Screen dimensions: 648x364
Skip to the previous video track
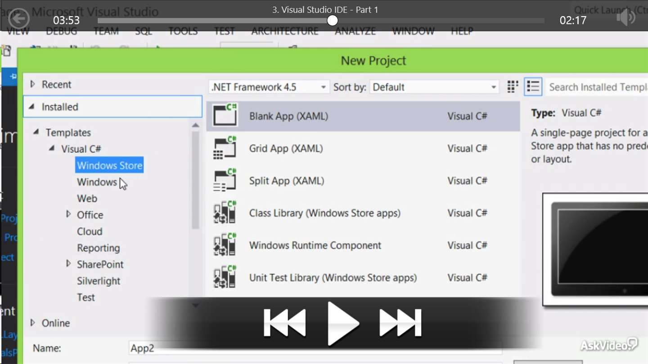pyautogui.click(x=285, y=323)
